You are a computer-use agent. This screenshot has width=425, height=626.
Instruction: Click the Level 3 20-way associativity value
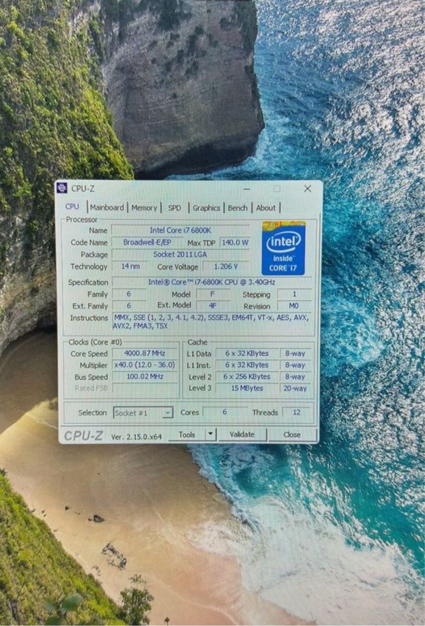tap(295, 388)
